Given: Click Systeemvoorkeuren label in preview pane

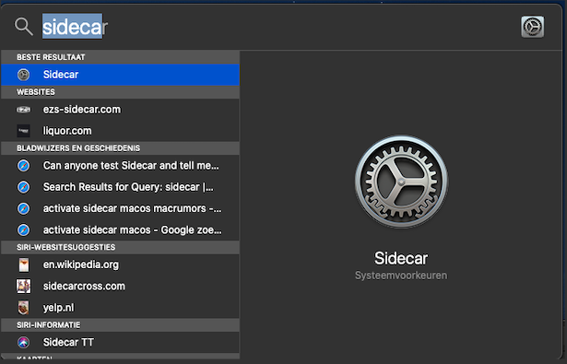Looking at the screenshot, I should point(401,276).
